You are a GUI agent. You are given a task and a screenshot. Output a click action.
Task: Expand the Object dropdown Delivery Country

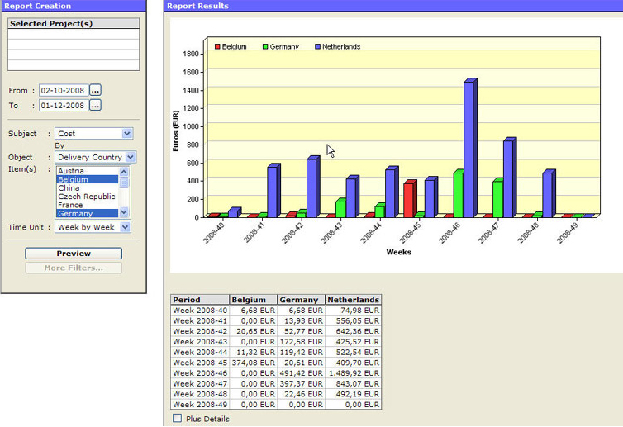click(x=131, y=157)
